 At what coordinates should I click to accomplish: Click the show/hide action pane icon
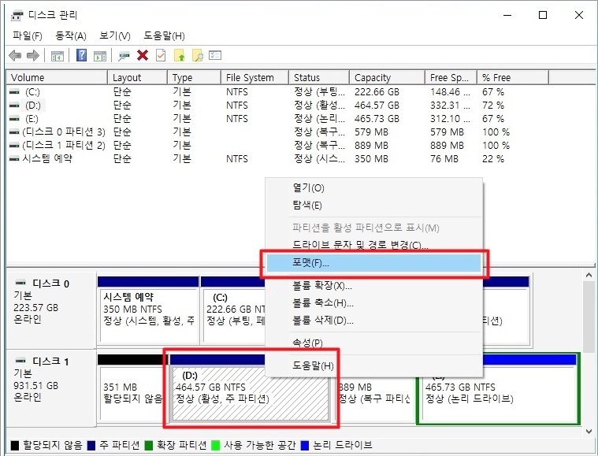(100, 56)
